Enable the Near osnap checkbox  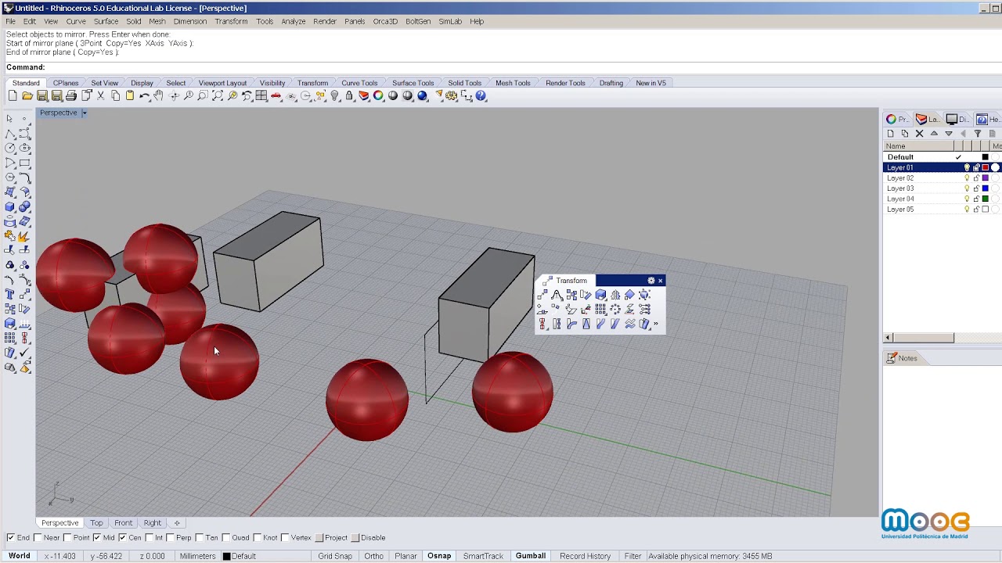[39, 538]
